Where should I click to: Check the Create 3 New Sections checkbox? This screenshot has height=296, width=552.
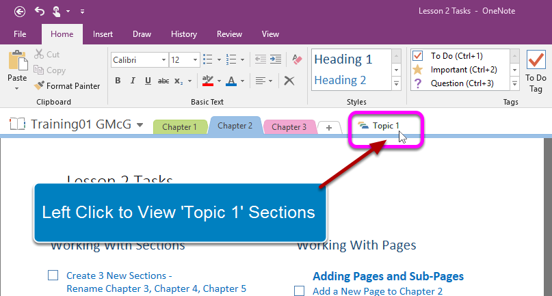coord(53,275)
